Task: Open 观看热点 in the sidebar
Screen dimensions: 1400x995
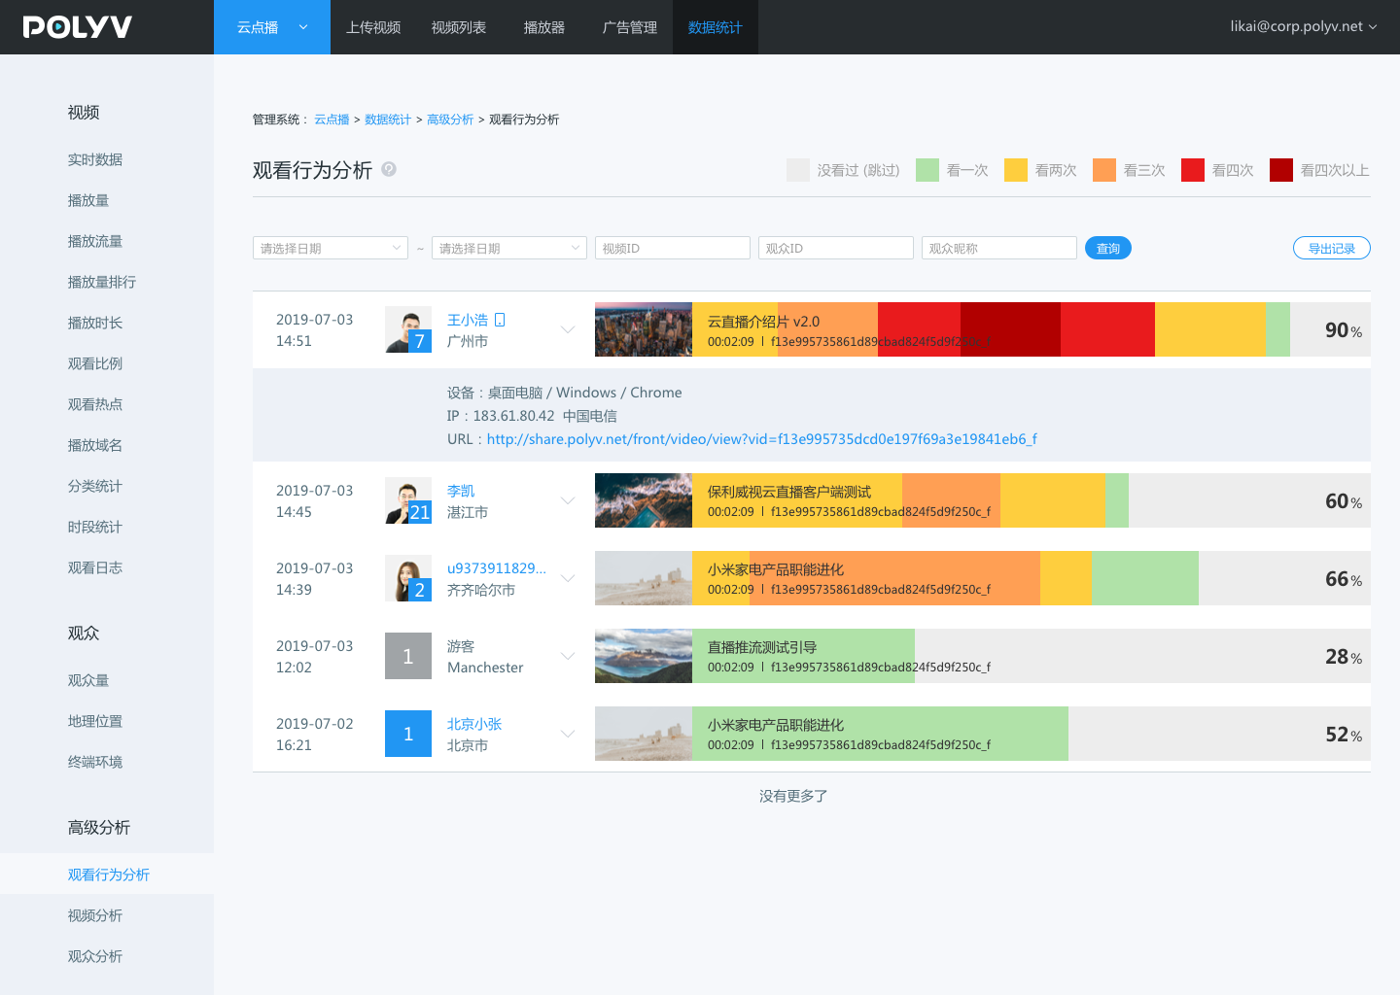Action: (95, 404)
